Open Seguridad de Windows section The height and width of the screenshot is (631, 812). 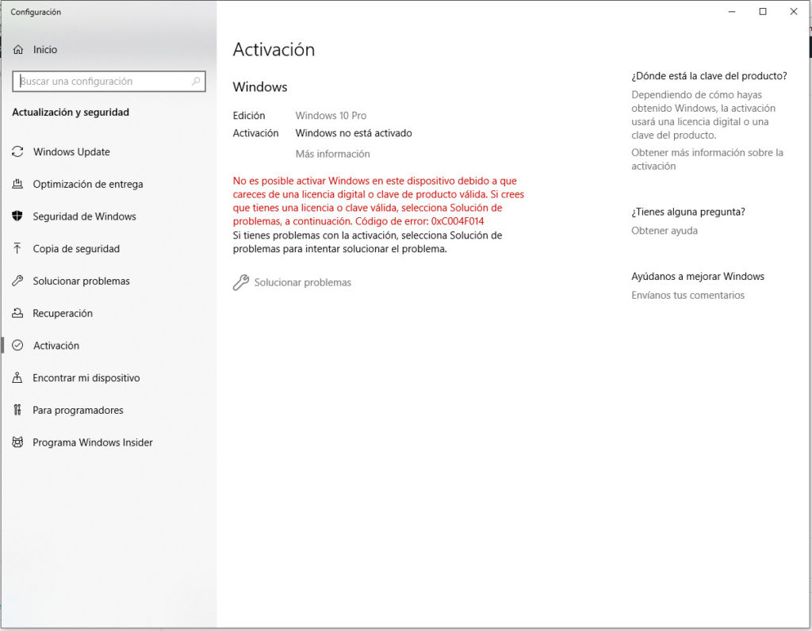[x=84, y=216]
